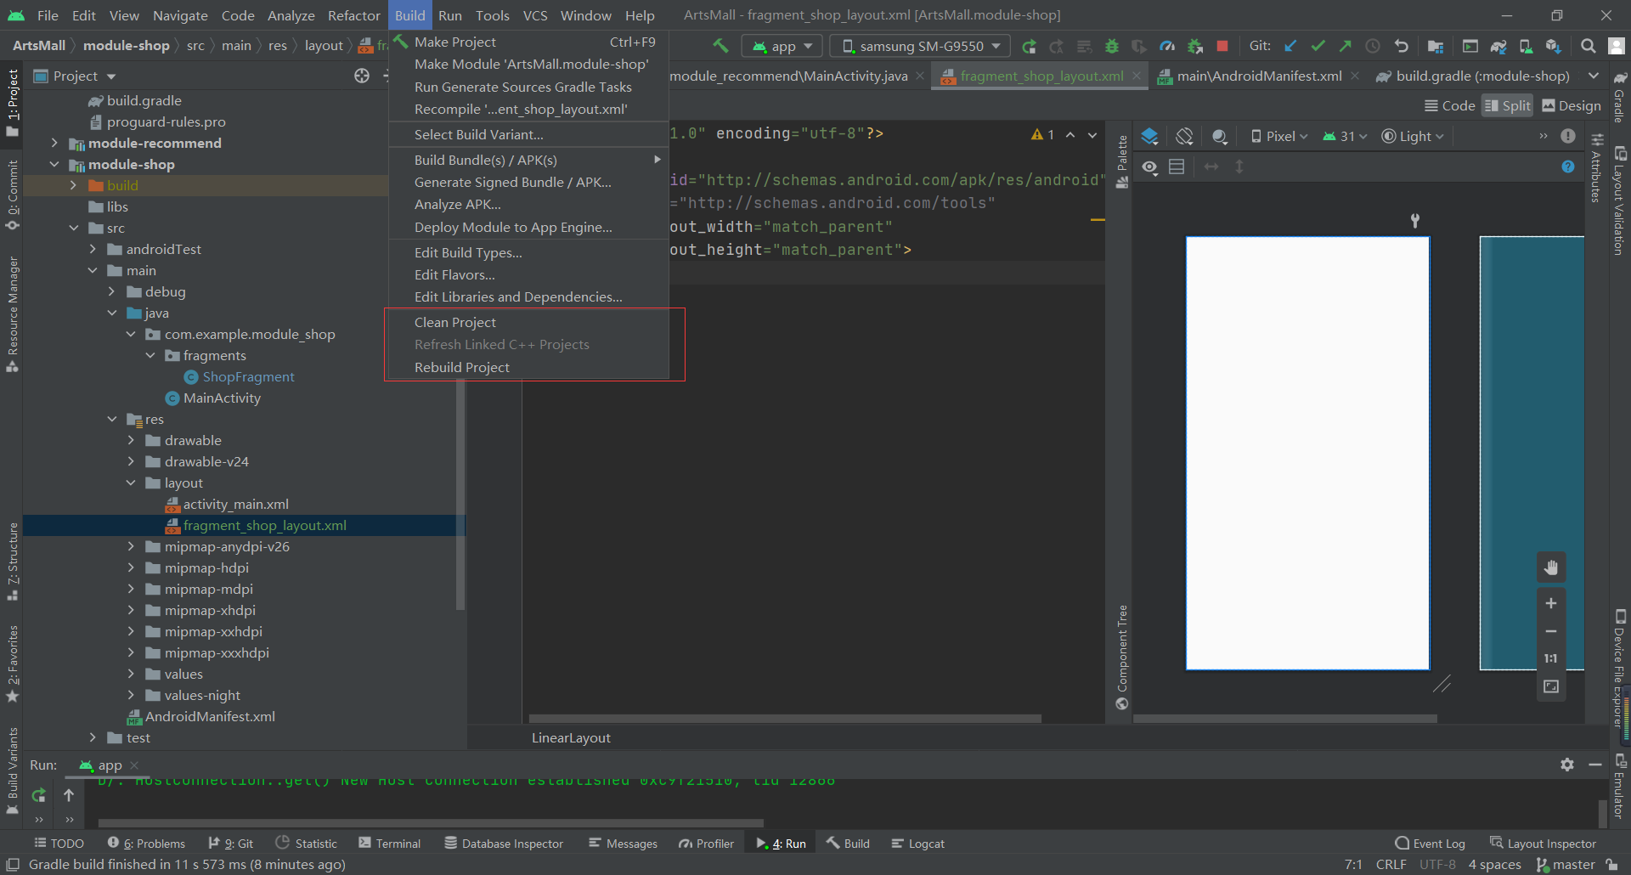Click Git Update Project blue arrow

[x=1290, y=46]
